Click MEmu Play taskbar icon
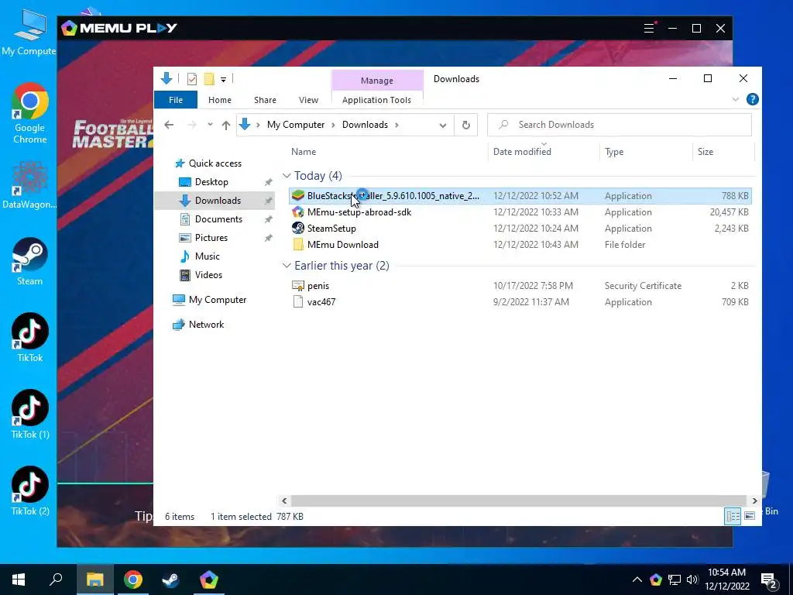The image size is (793, 595). [208, 580]
